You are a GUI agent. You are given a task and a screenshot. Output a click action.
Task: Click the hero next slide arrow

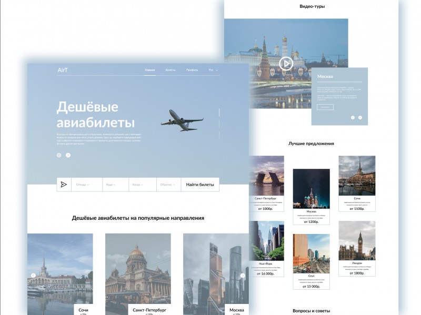coord(68,155)
